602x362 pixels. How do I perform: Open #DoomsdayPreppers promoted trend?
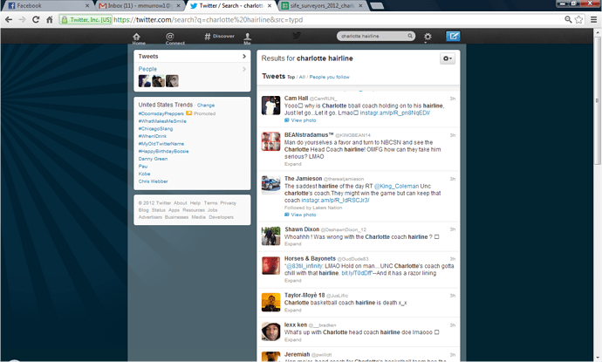(x=161, y=113)
